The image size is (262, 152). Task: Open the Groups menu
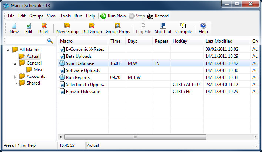pyautogui.click(x=36, y=16)
